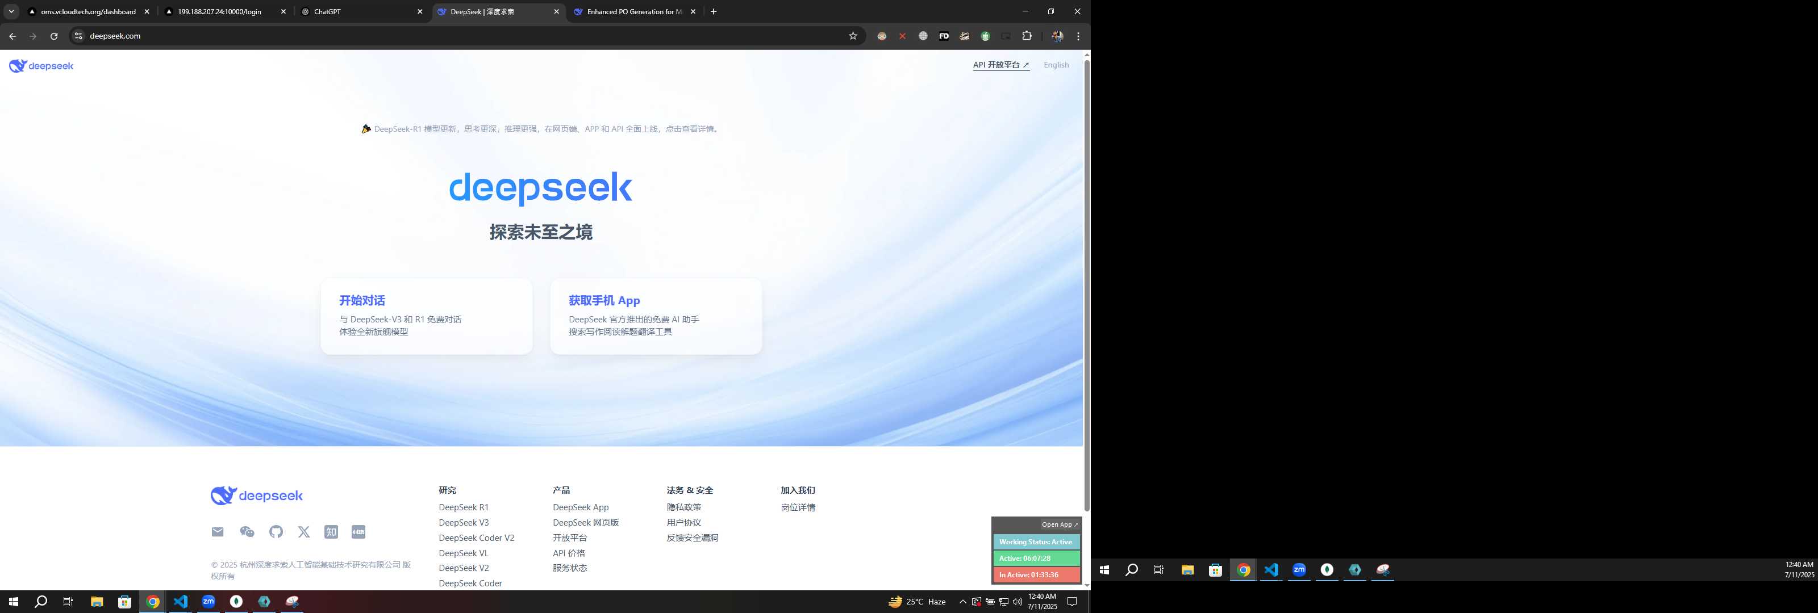Open the API 开放平台 link
The height and width of the screenshot is (613, 1818).
click(1000, 65)
